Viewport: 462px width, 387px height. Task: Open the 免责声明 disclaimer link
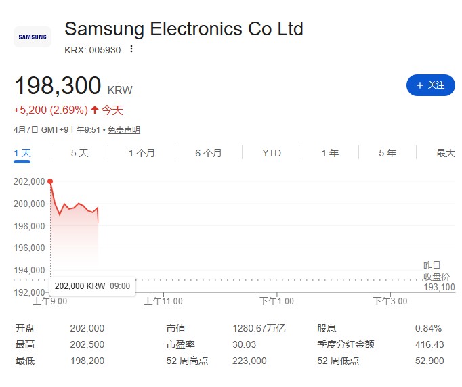[x=123, y=130]
